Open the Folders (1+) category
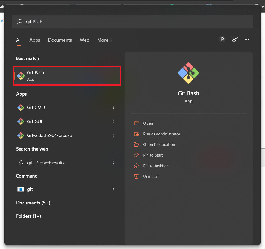265x249 pixels. (x=28, y=216)
